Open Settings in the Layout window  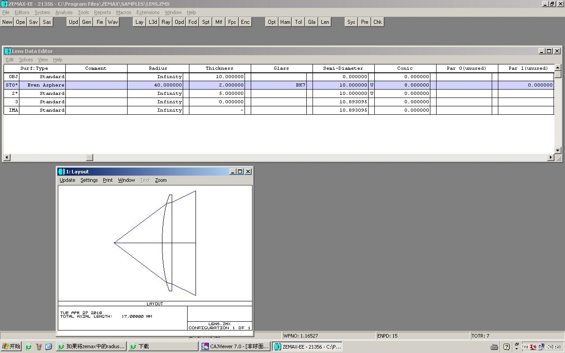(89, 180)
